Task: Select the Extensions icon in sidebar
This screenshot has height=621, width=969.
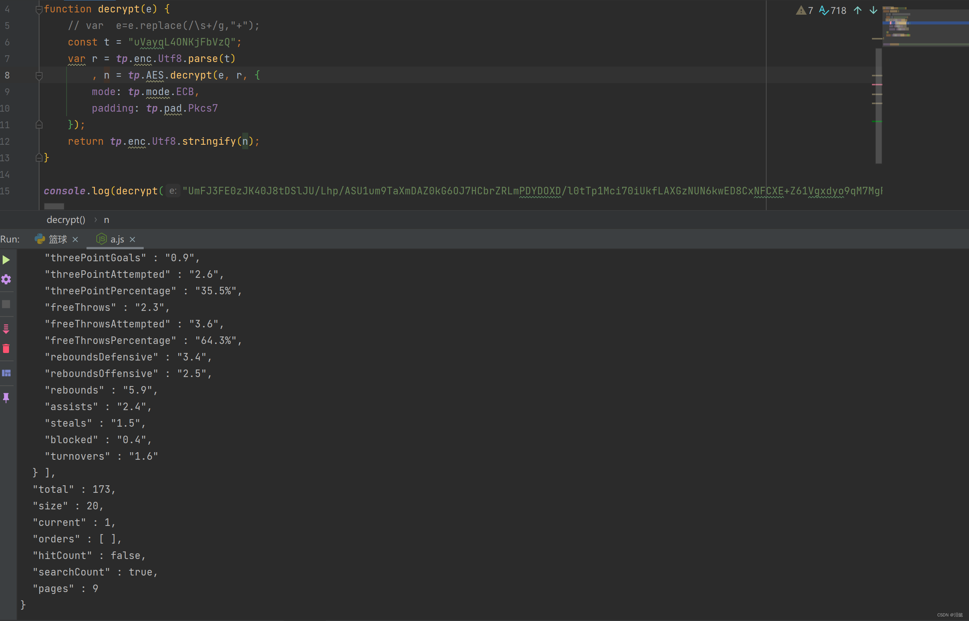Action: click(9, 372)
